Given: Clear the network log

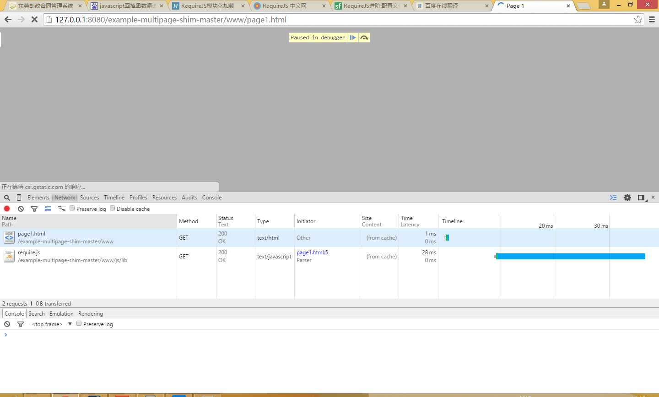Looking at the screenshot, I should point(21,209).
